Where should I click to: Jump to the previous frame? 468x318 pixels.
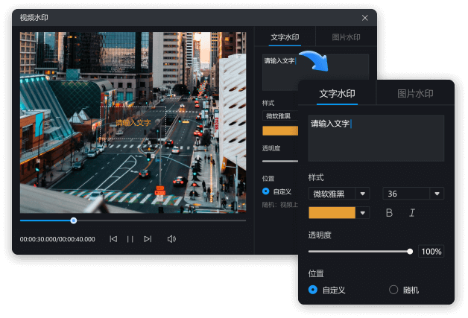point(113,239)
